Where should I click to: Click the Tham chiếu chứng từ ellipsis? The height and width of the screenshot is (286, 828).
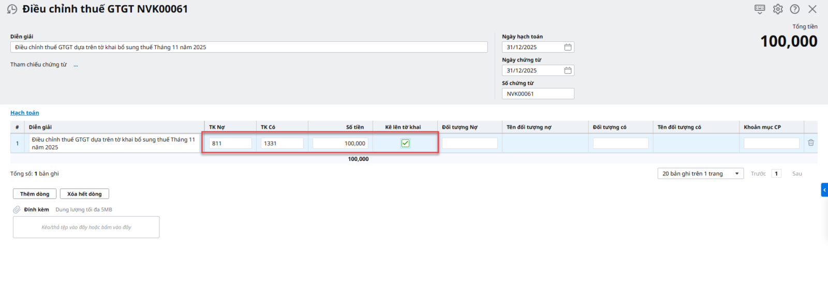tap(76, 65)
